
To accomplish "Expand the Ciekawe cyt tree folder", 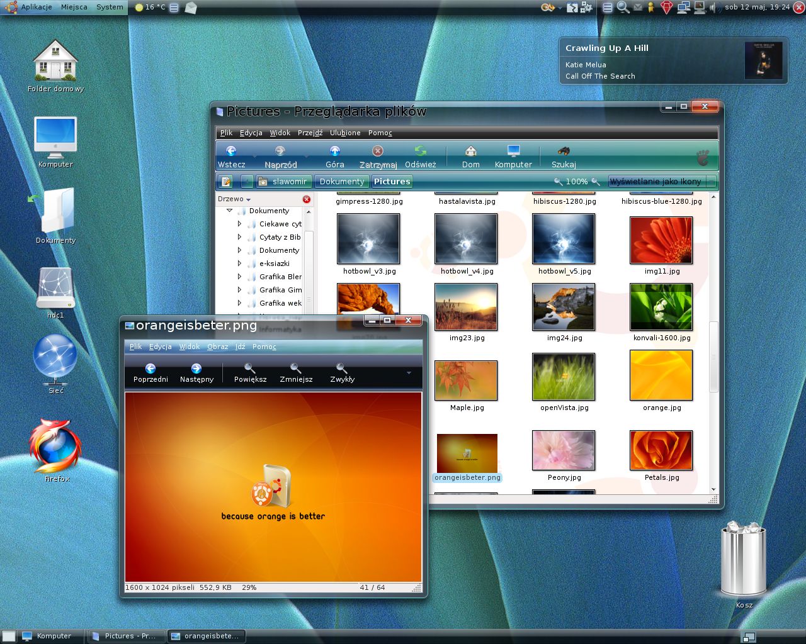I will [x=239, y=224].
